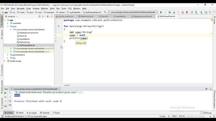Image resolution: width=216 pixels, height=121 pixels.
Task: Switch to Datatypeconversion.kt editor tab
Action: coord(142,16)
